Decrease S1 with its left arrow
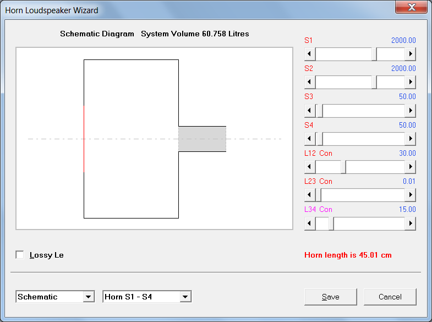Screen dimensions: 432x322 [310, 54]
